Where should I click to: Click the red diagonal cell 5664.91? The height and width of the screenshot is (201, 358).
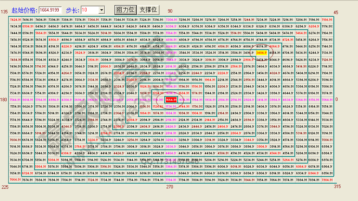[41, 33]
